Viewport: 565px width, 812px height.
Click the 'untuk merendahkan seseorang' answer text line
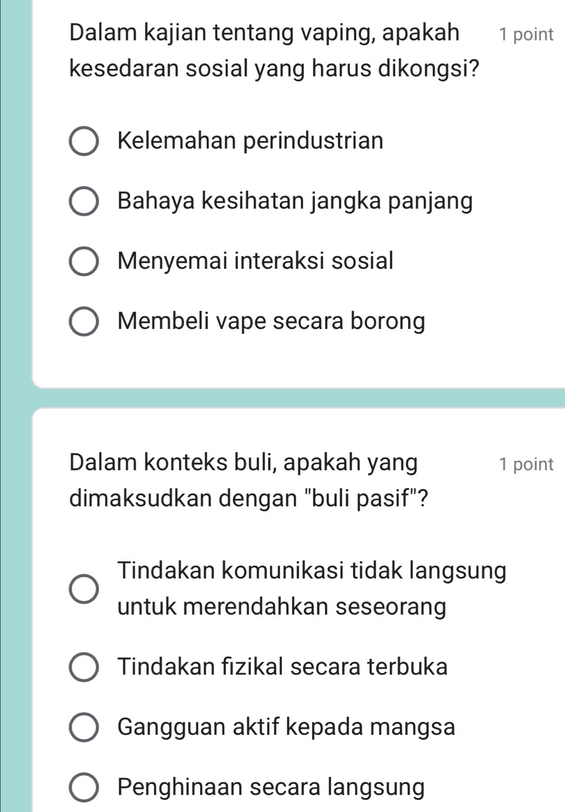(x=282, y=607)
